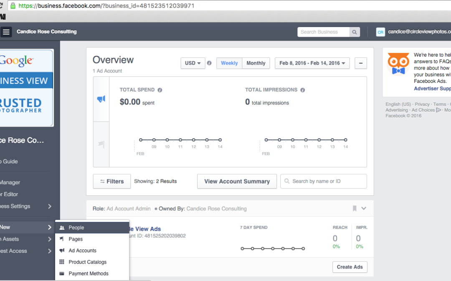Click the Total Spend info icon

click(160, 90)
